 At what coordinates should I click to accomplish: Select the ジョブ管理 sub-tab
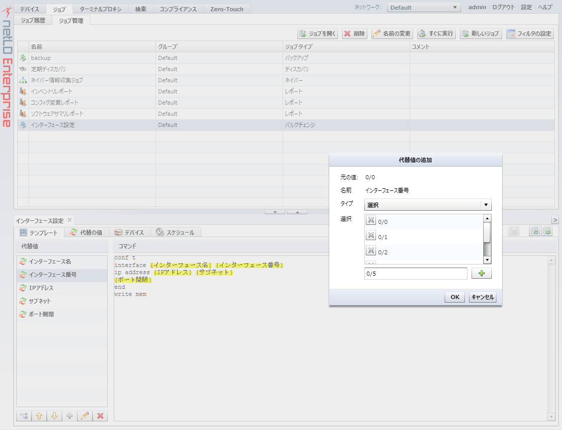tap(71, 20)
